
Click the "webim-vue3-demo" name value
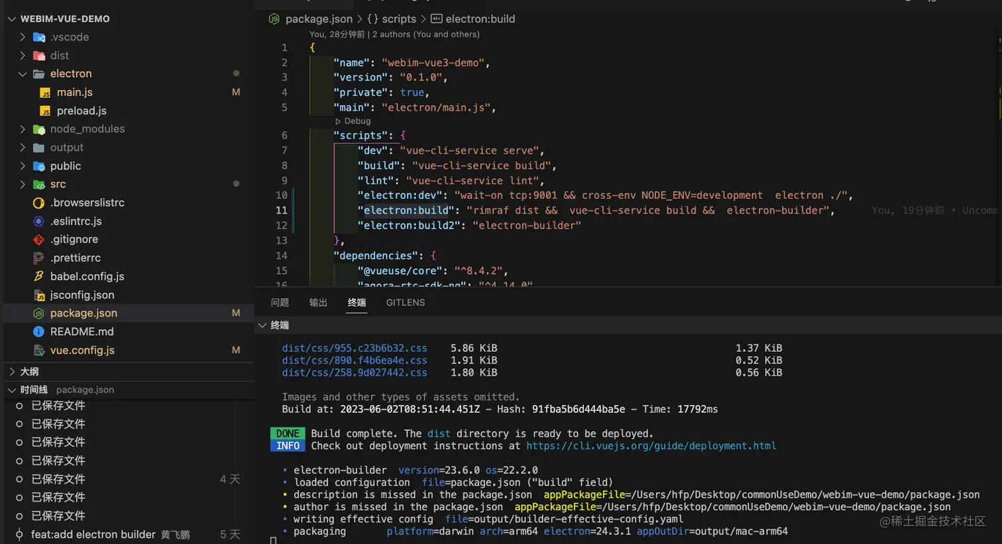[x=433, y=63]
